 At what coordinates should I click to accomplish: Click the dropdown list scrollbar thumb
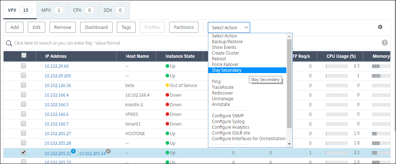point(290,83)
